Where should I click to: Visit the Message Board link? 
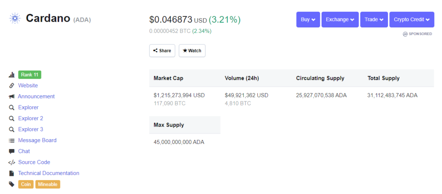click(x=37, y=140)
